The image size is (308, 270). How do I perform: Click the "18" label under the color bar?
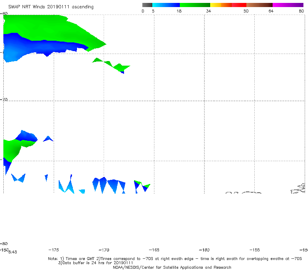click(179, 11)
